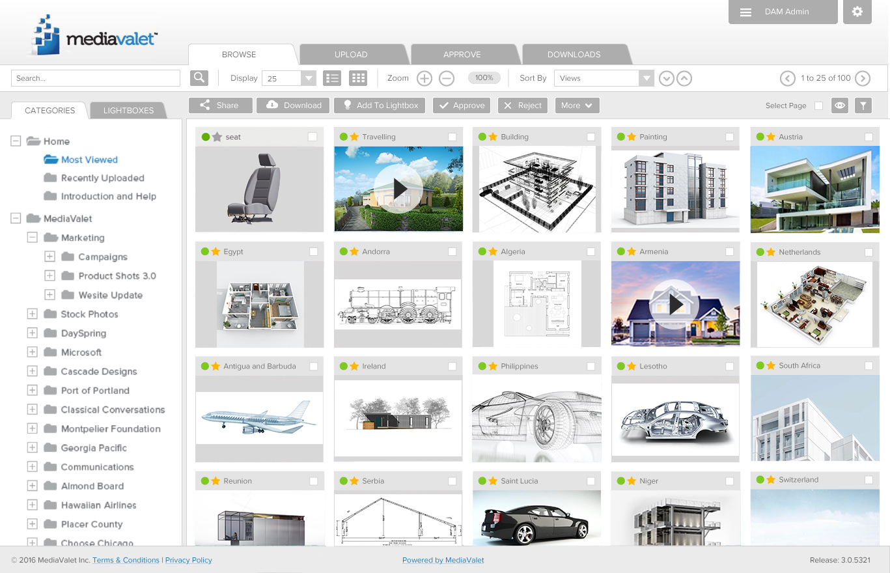Zoom out with the minus icon

click(x=447, y=78)
